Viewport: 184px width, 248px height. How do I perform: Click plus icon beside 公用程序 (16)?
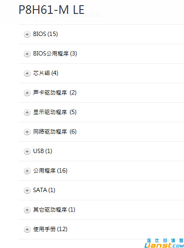[27, 171]
